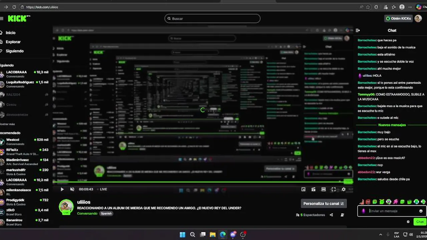Screen dimensions: 427x240
Task: Unmute the stream with the volume icon
Action: point(72,189)
